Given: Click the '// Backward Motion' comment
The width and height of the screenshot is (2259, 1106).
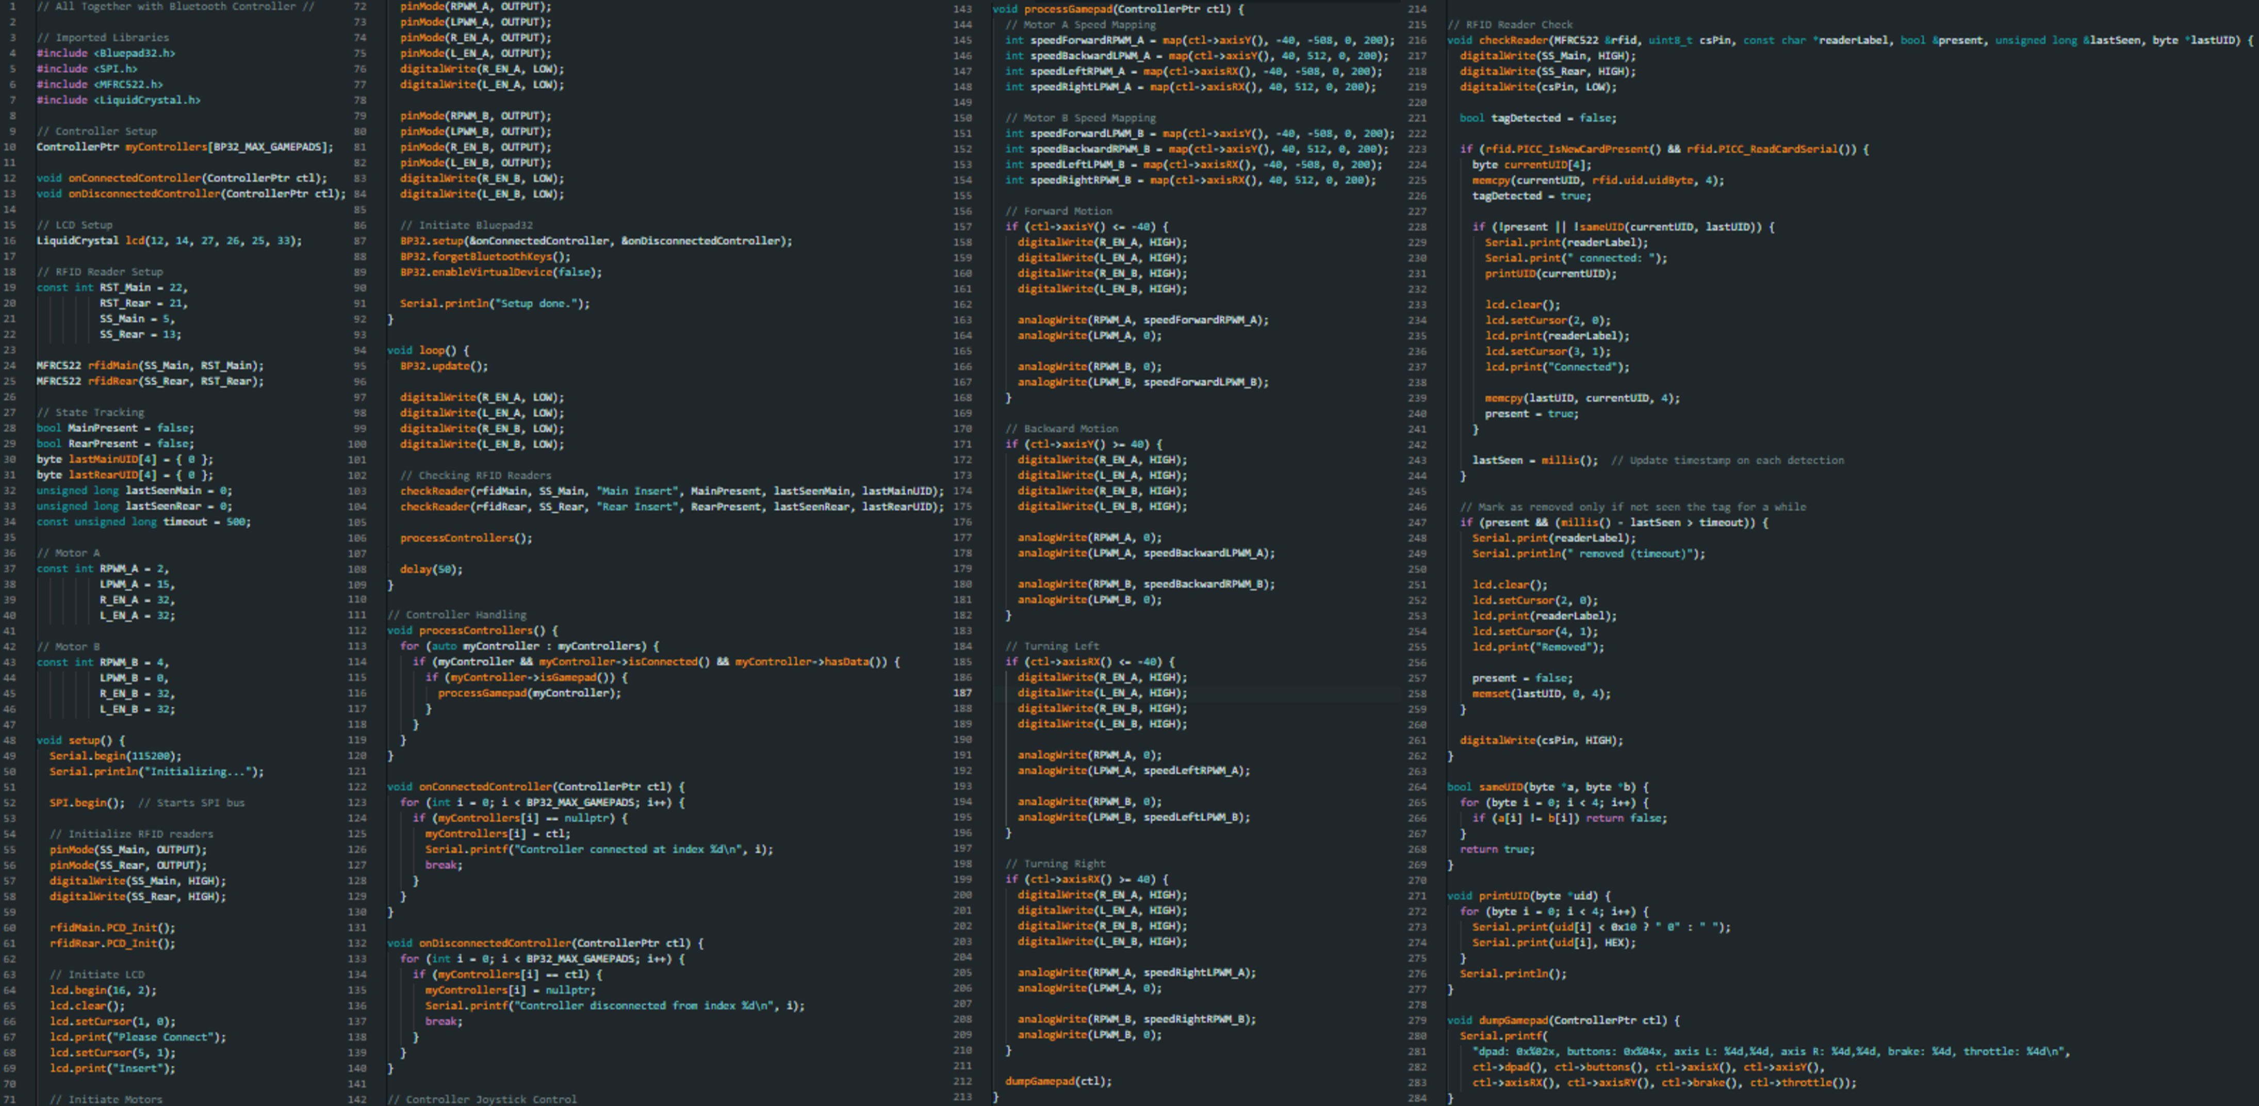Looking at the screenshot, I should [1061, 429].
